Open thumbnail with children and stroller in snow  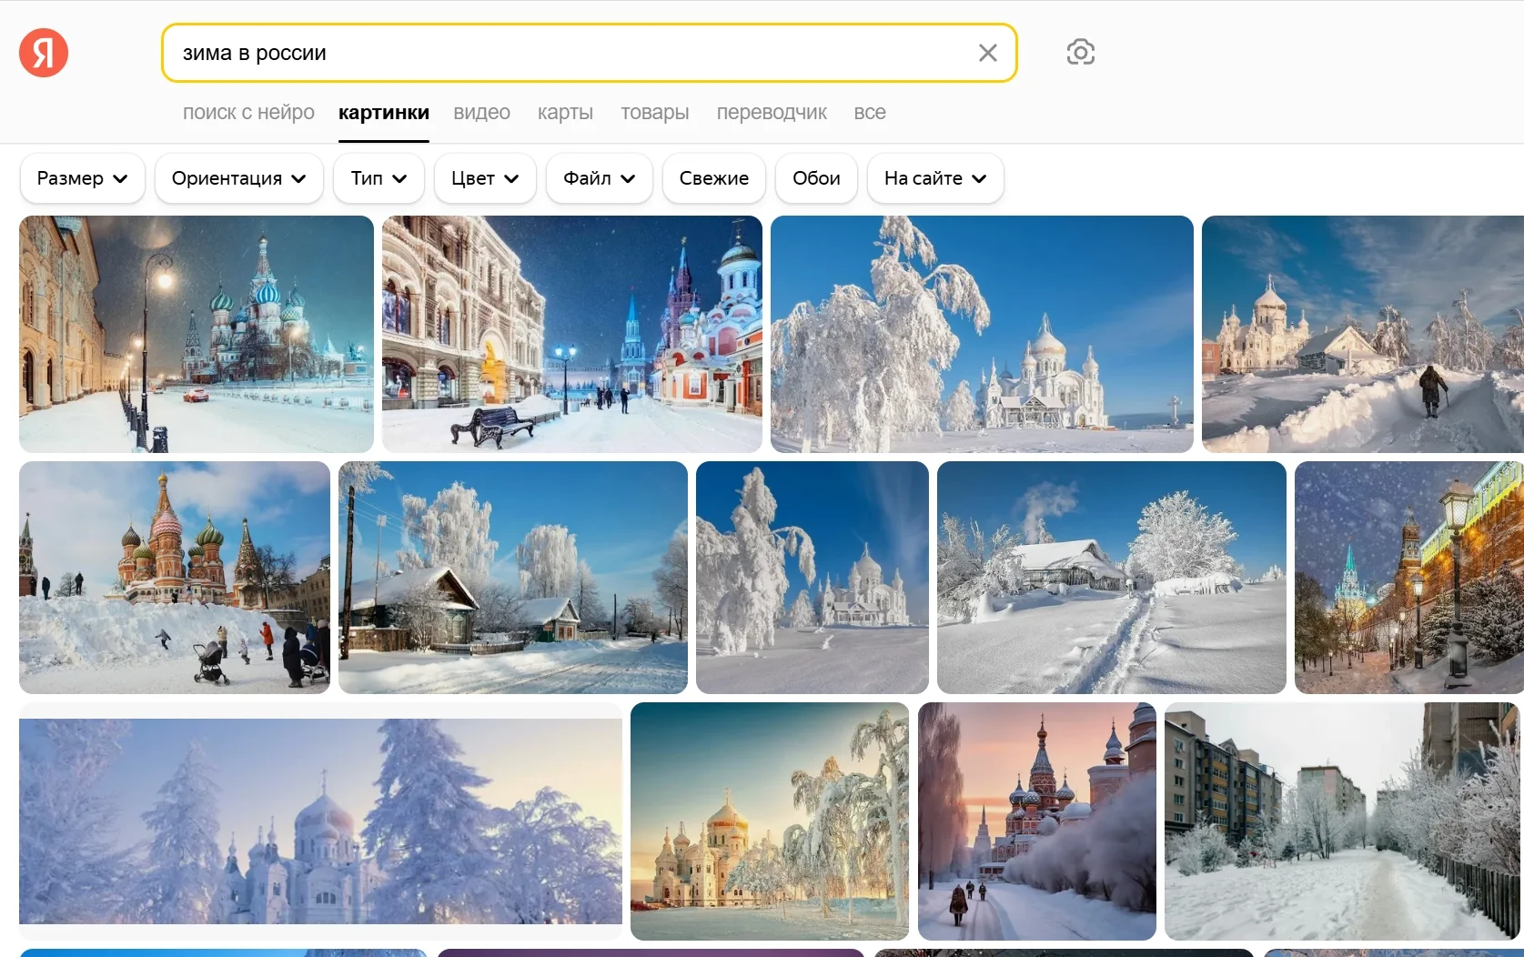point(174,577)
